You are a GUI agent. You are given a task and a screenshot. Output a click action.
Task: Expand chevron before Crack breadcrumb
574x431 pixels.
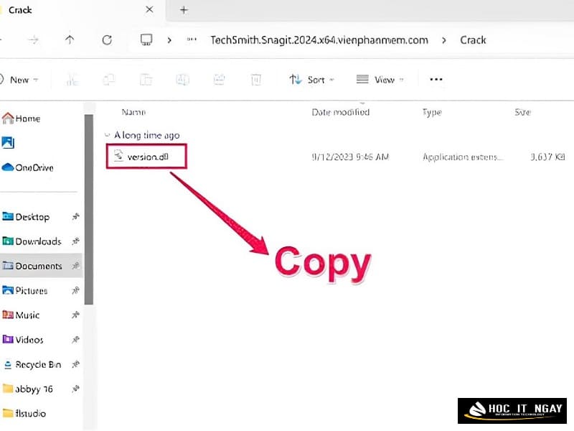tap(443, 40)
